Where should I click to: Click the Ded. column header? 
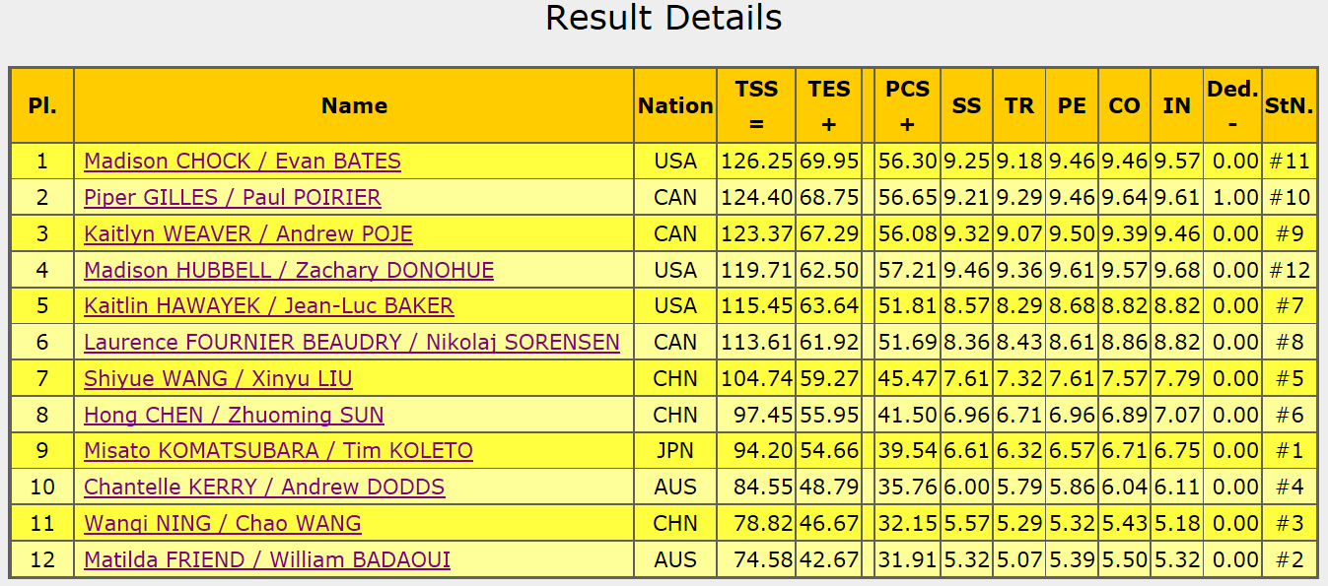click(1232, 105)
